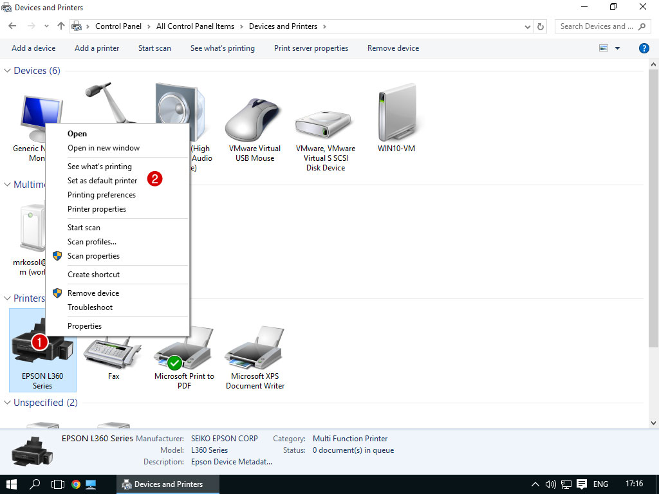Image resolution: width=659 pixels, height=494 pixels.
Task: Collapse the Devices (6) group
Action: coord(8,71)
